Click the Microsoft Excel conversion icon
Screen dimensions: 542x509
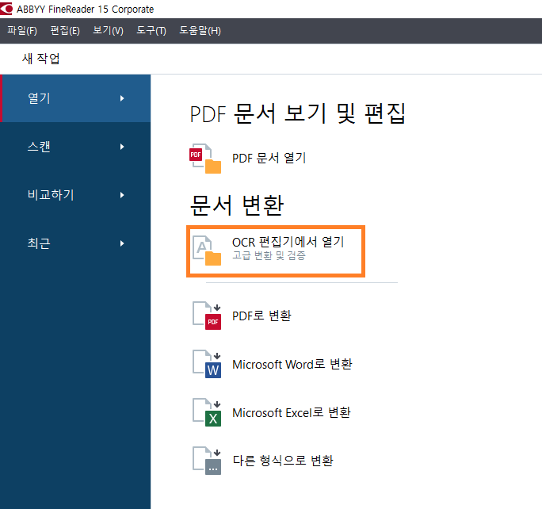point(207,412)
